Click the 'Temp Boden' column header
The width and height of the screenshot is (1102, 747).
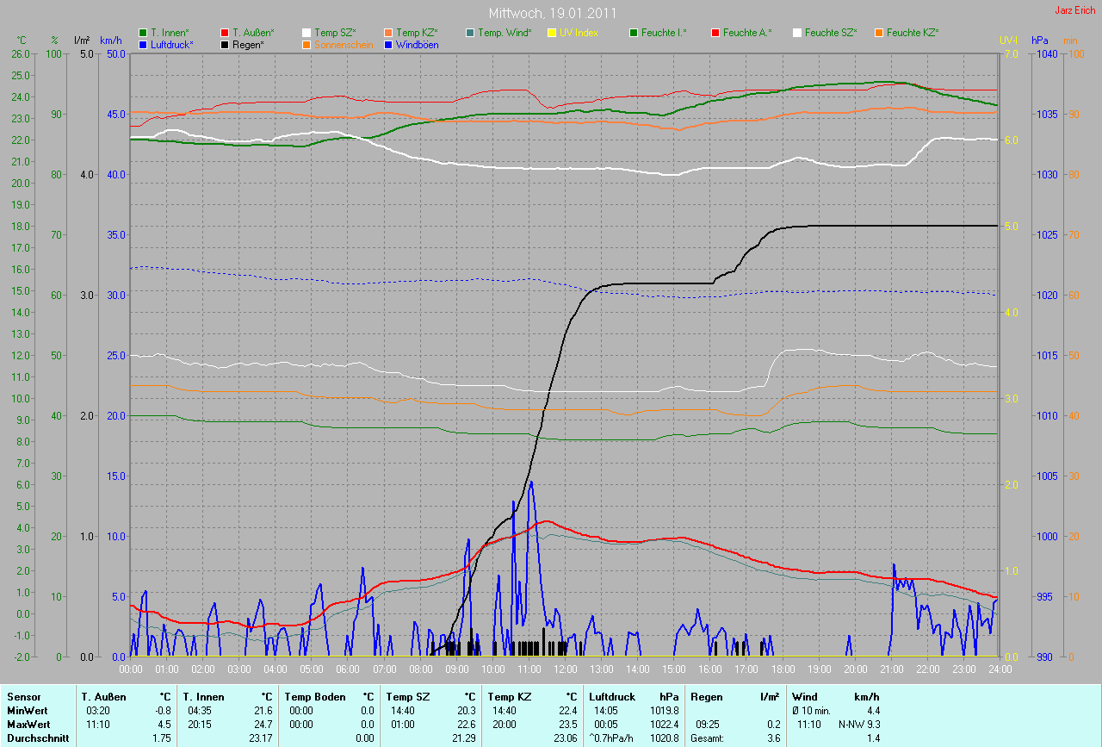pos(315,696)
